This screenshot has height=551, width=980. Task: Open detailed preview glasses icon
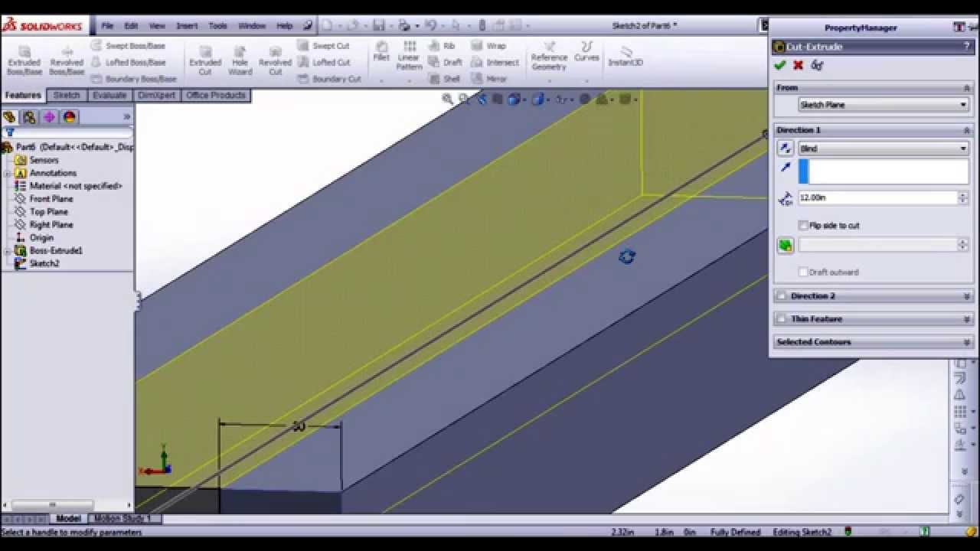(817, 65)
